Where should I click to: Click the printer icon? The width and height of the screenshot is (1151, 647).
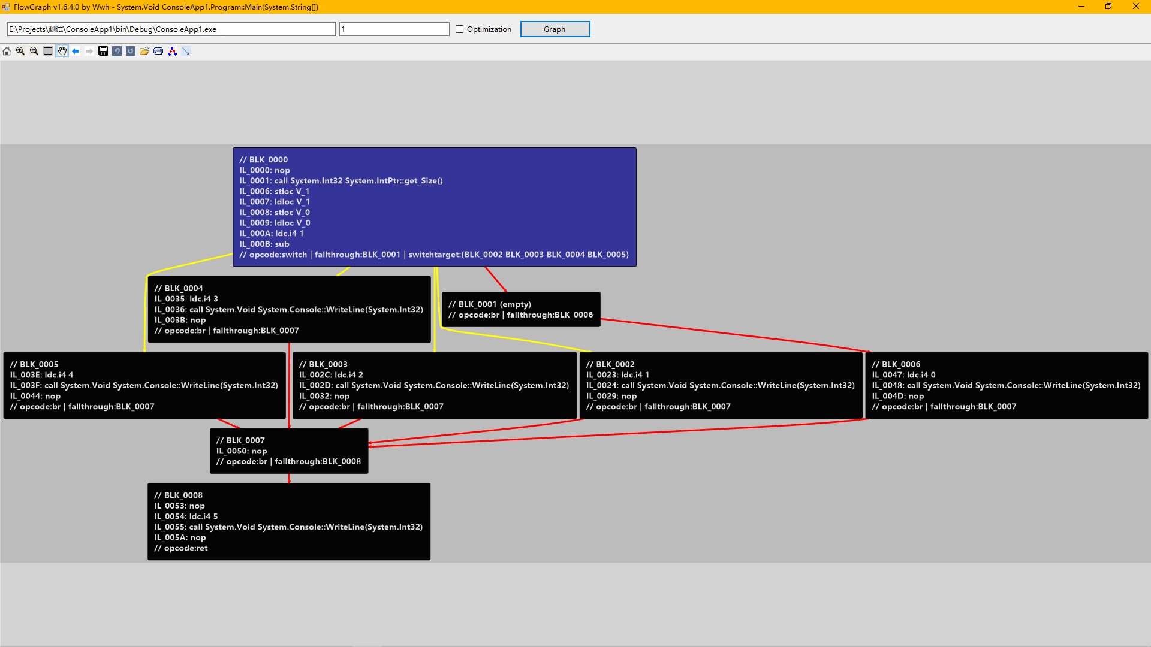pyautogui.click(x=158, y=52)
